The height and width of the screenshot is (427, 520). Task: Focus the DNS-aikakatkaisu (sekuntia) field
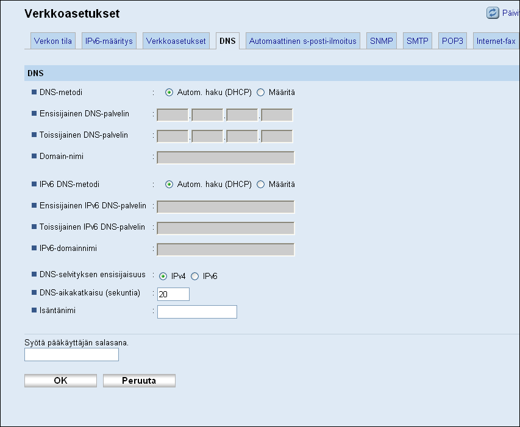[174, 294]
